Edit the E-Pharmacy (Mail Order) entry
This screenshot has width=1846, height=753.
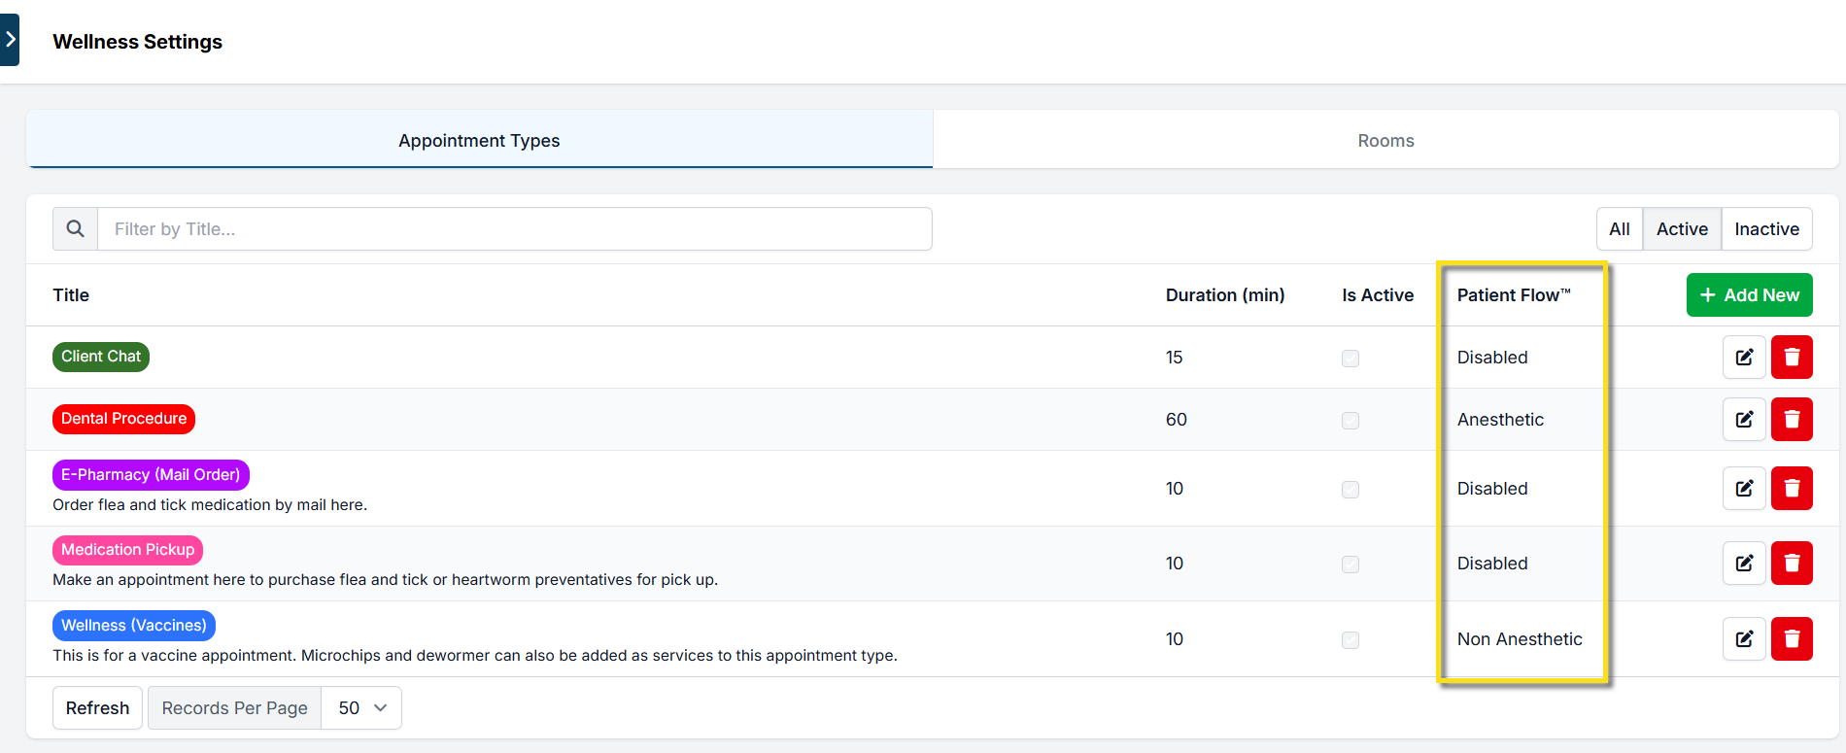tap(1744, 488)
